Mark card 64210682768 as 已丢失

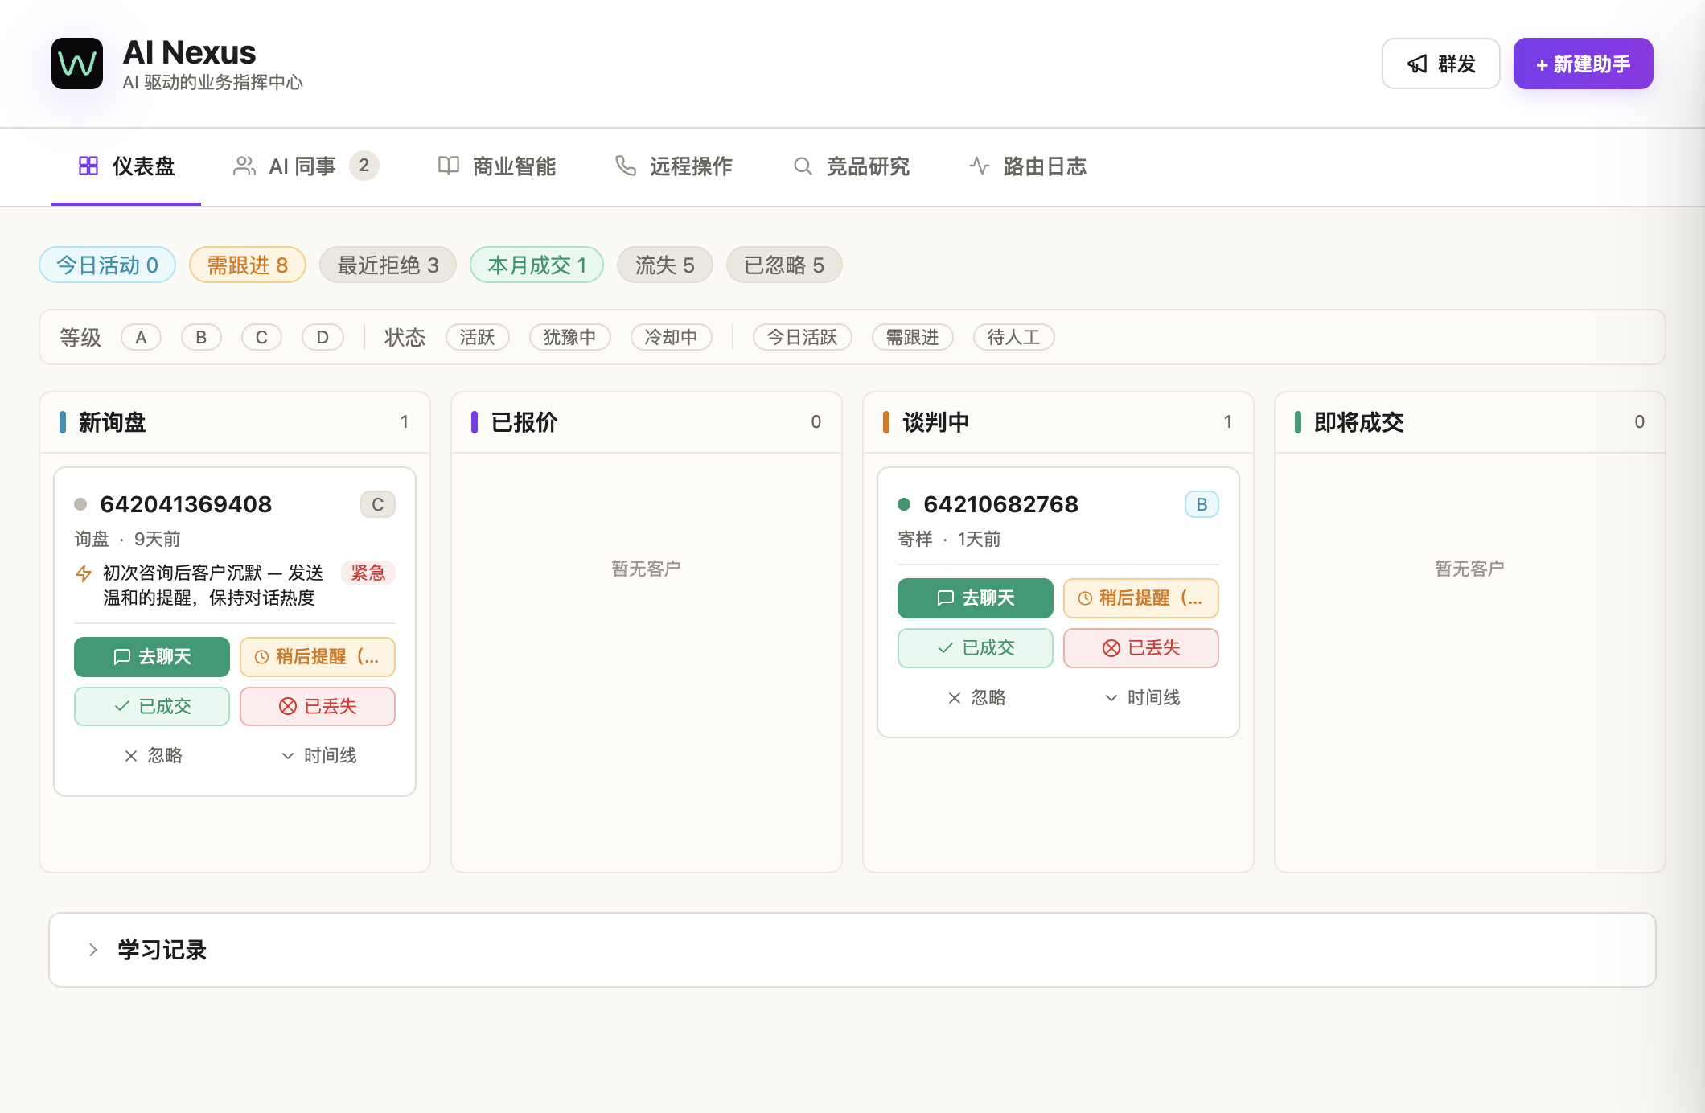point(1141,648)
